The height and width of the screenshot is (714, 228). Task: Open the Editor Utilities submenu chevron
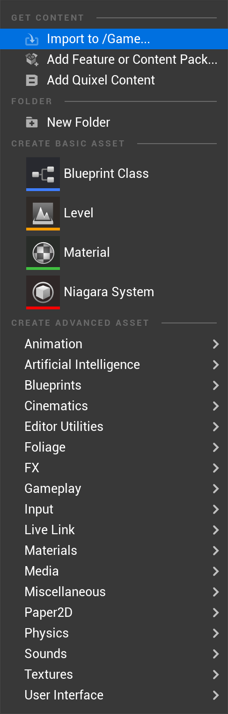click(216, 427)
